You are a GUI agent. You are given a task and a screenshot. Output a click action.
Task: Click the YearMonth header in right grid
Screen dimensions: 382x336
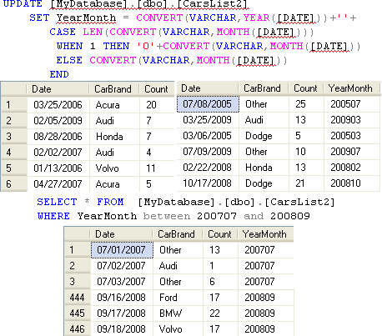(352, 88)
